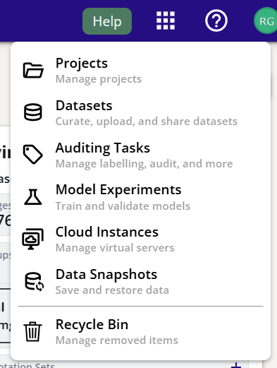Open Recycle Bin from menu

pyautogui.click(x=140, y=331)
